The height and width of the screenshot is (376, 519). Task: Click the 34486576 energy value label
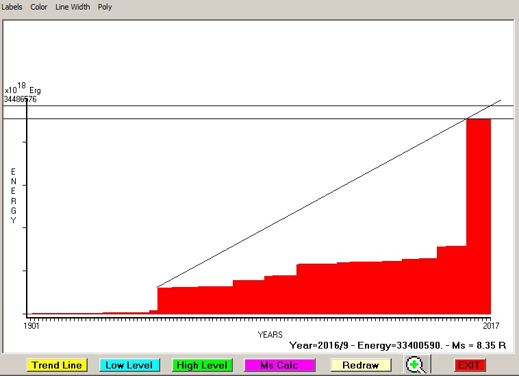click(20, 99)
